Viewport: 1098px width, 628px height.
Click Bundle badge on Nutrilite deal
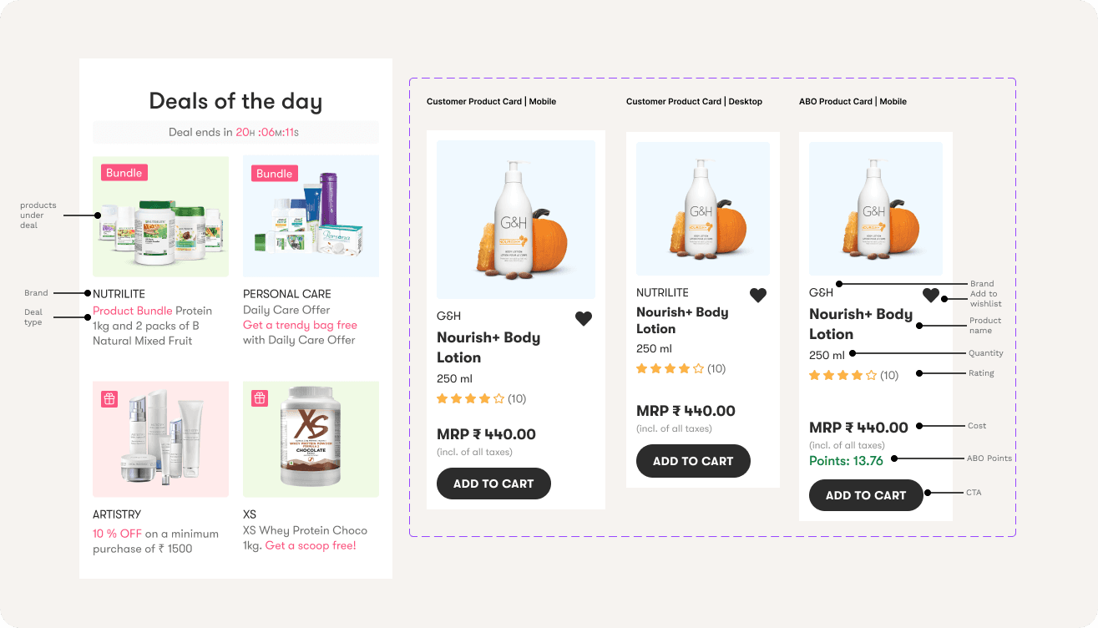pyautogui.click(x=124, y=173)
